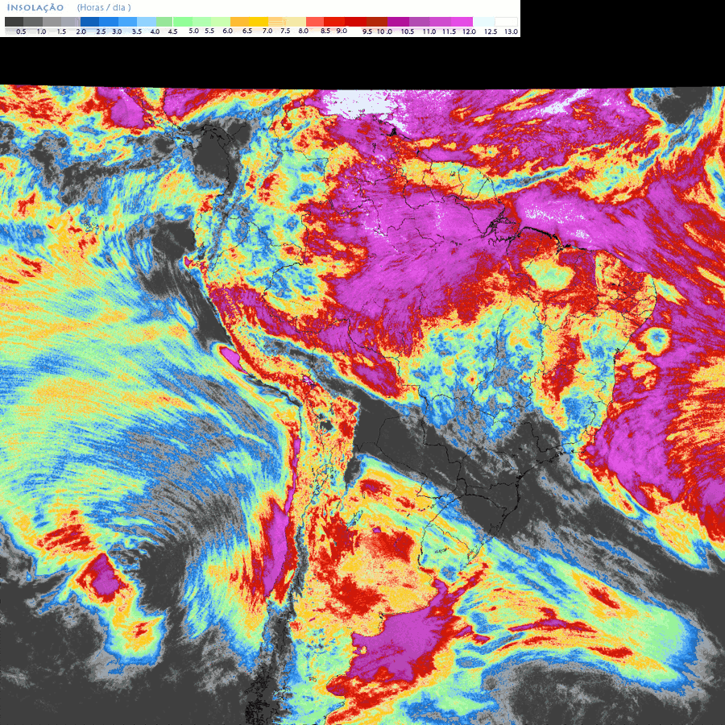Select the darkest blue legend swatch
This screenshot has height=725, width=725.
tap(89, 22)
